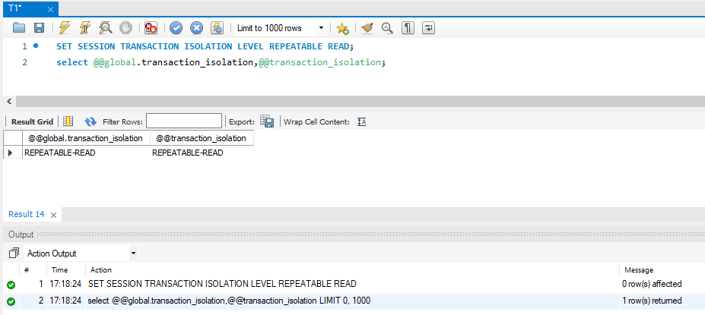Toggle form editor grid icon
The image size is (705, 315).
coord(68,121)
